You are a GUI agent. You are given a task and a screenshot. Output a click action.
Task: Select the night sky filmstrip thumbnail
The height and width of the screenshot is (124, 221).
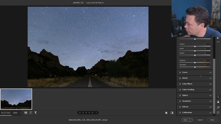(16, 99)
